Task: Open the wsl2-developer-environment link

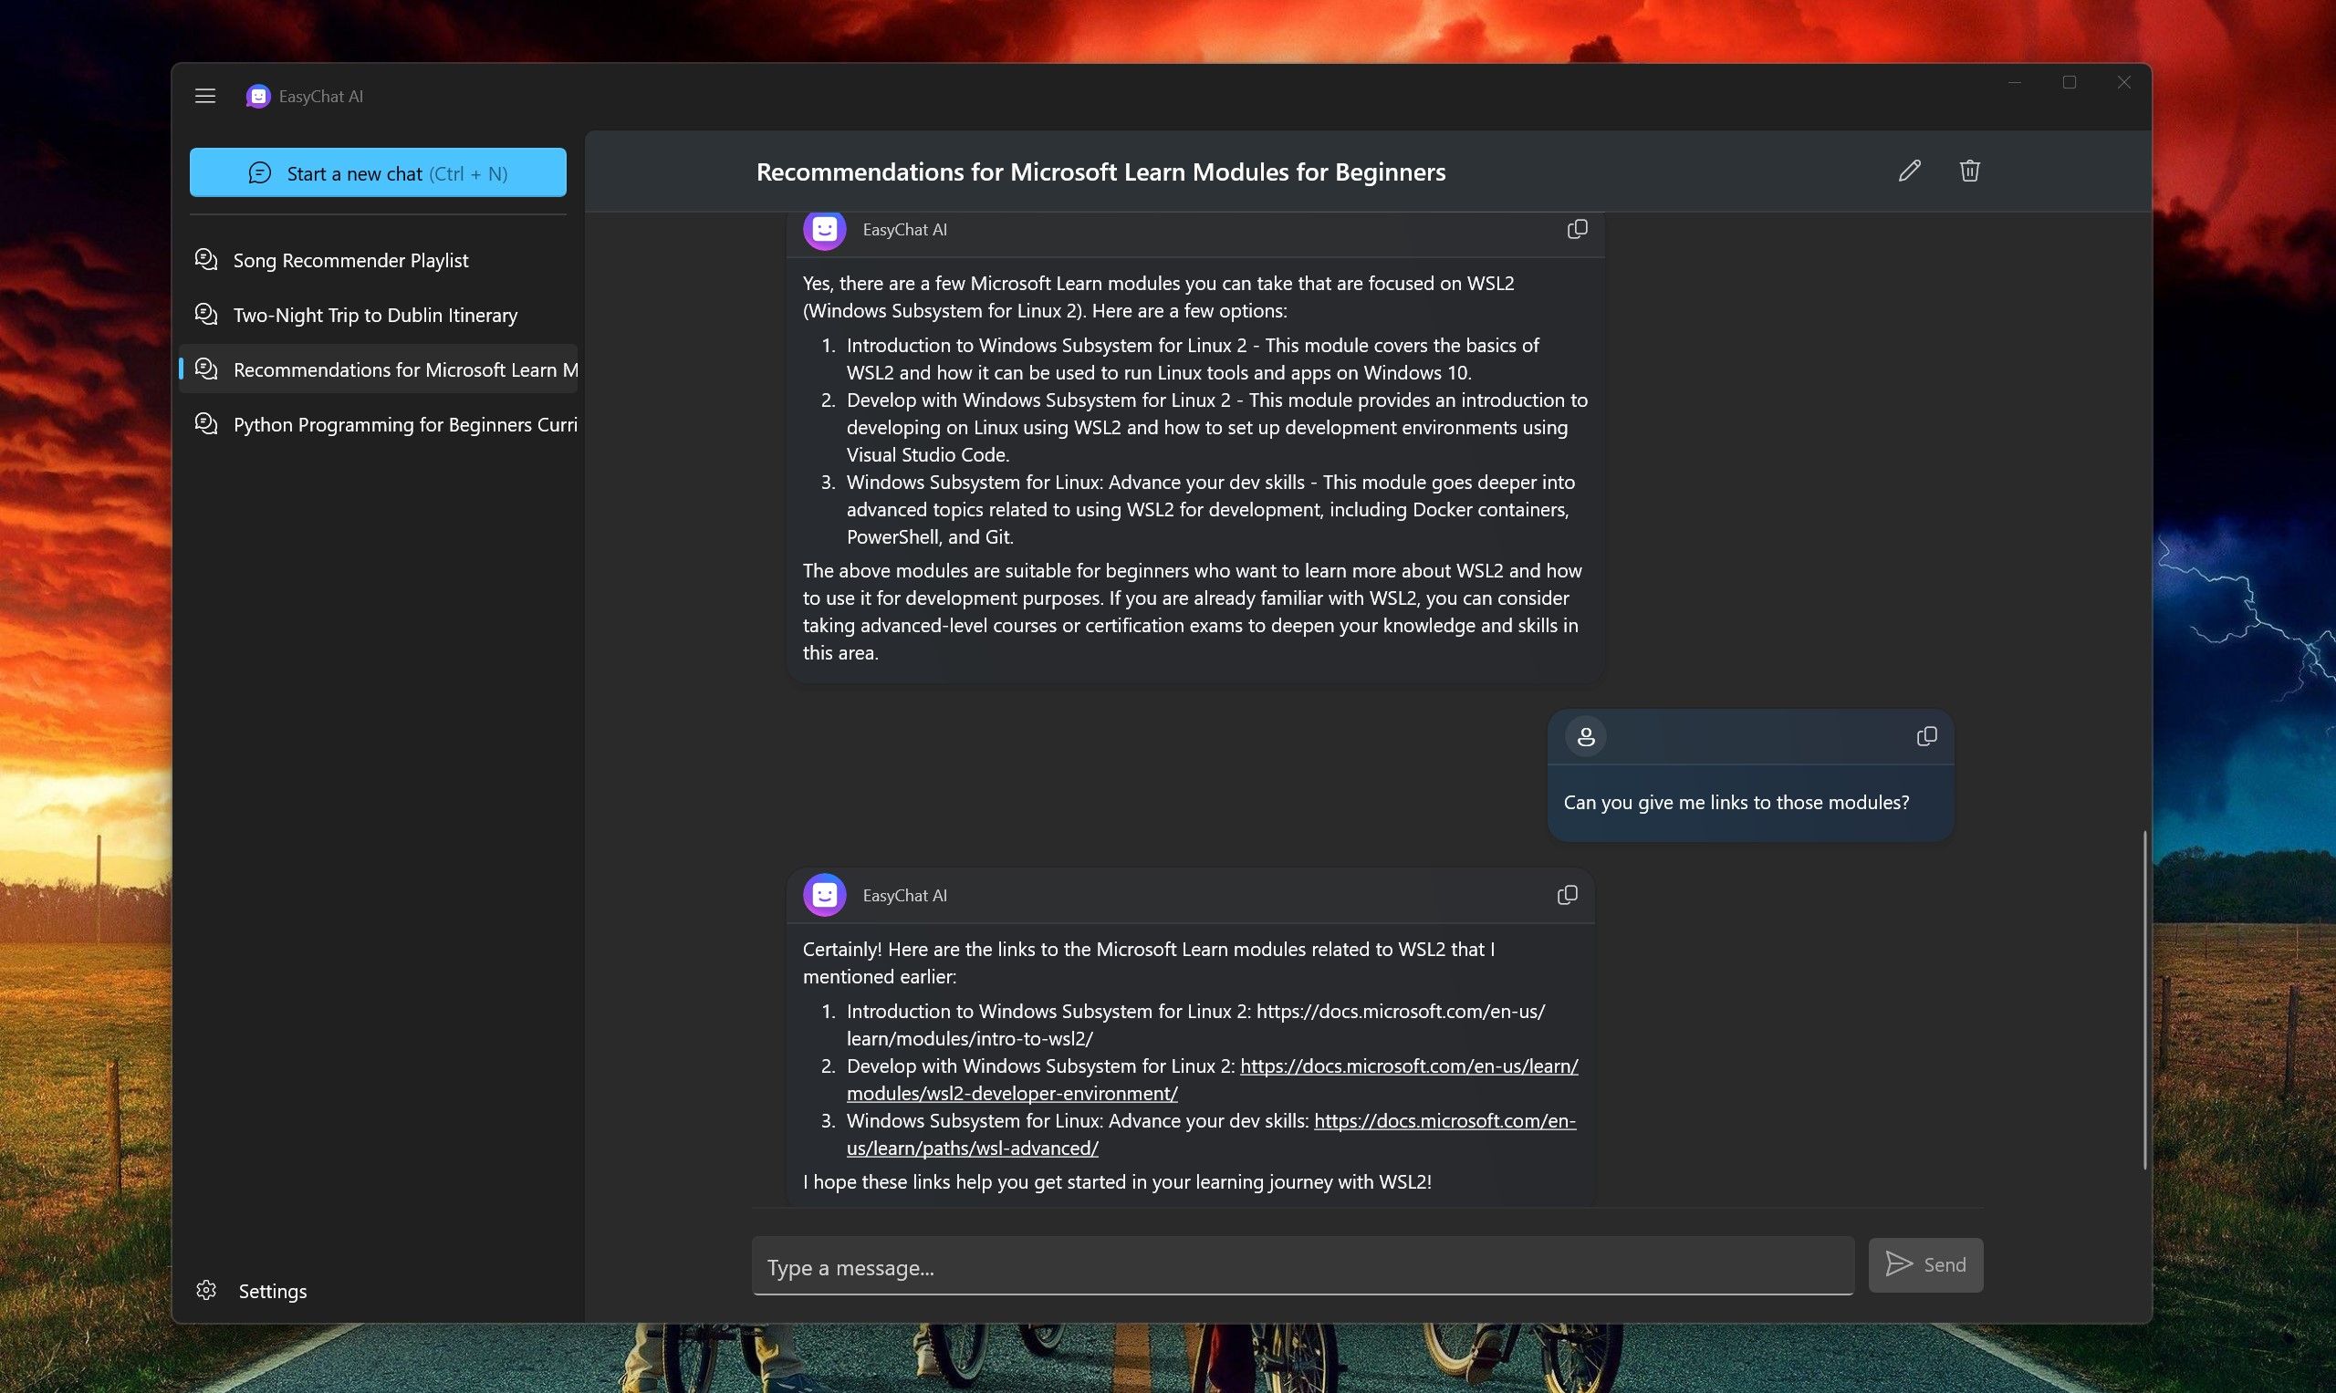Action: click(1011, 1093)
